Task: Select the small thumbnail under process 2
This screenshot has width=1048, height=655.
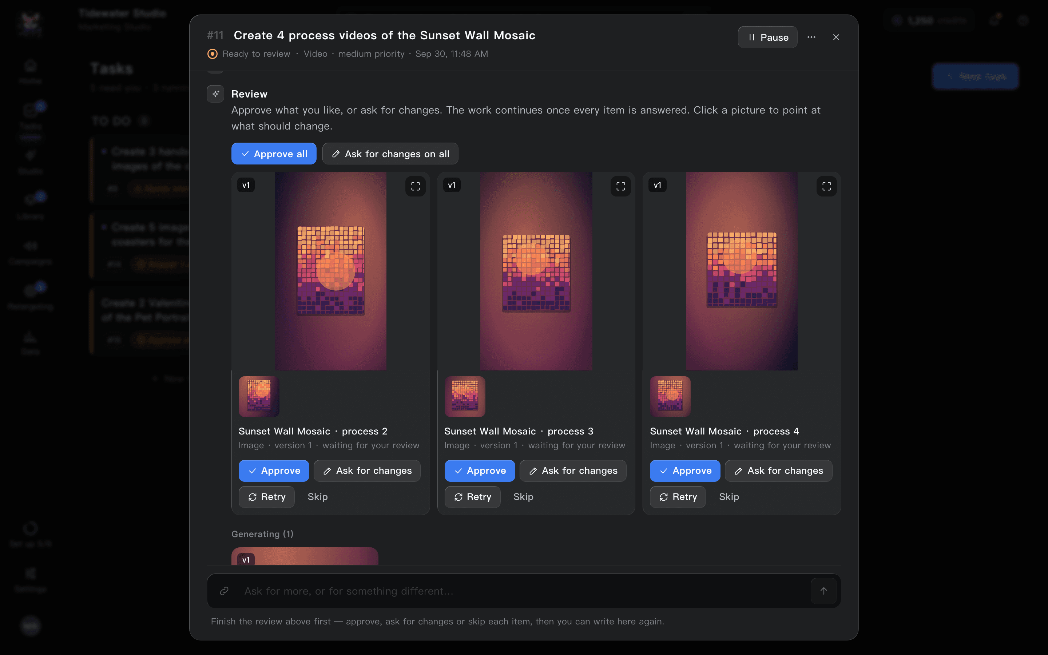Action: pyautogui.click(x=259, y=396)
